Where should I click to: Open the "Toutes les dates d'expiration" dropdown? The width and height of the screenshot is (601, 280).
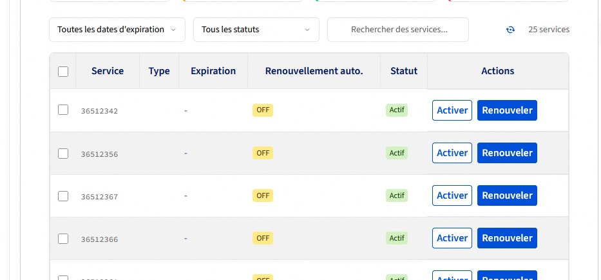pyautogui.click(x=117, y=30)
